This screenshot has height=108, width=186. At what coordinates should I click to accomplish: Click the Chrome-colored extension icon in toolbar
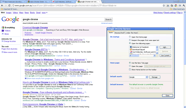(176, 5)
